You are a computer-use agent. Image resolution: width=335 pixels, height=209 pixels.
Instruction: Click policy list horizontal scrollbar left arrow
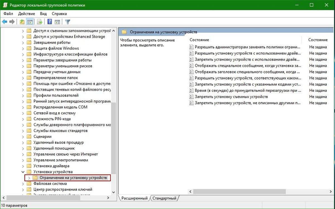pyautogui.click(x=191, y=192)
